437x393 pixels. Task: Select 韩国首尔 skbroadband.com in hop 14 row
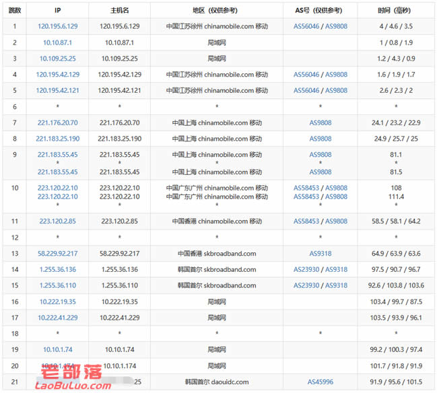pos(217,269)
